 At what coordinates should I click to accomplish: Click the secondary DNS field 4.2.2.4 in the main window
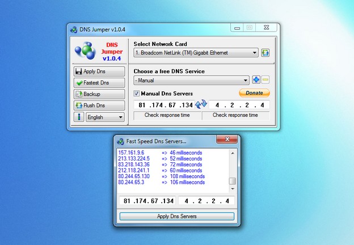pos(239,105)
